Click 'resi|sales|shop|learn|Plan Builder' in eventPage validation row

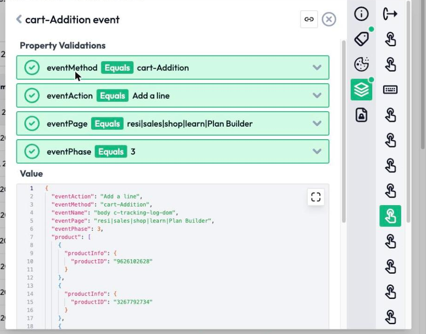[190, 124]
